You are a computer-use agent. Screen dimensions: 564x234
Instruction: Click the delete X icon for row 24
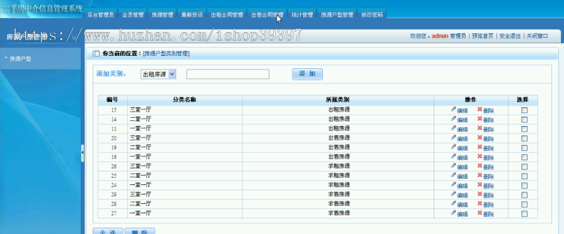pyautogui.click(x=480, y=184)
